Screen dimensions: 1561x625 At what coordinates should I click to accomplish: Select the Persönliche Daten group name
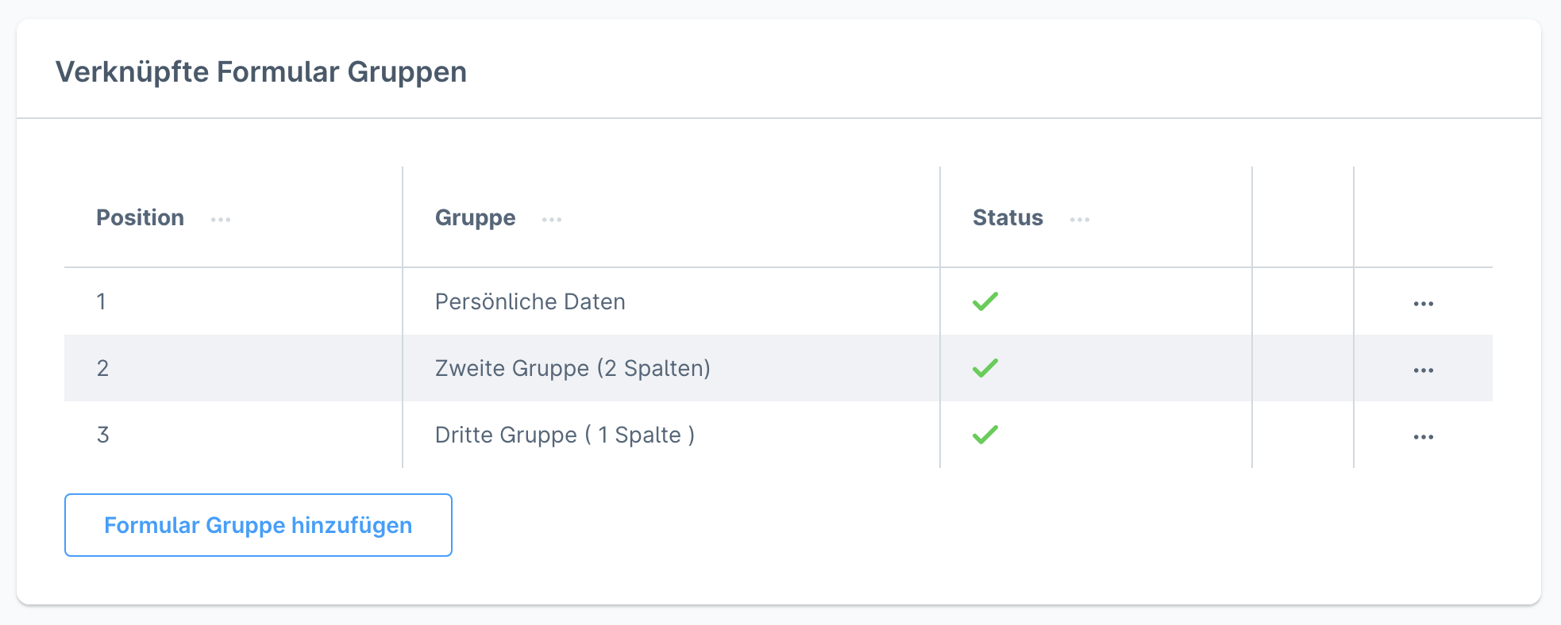coord(530,302)
